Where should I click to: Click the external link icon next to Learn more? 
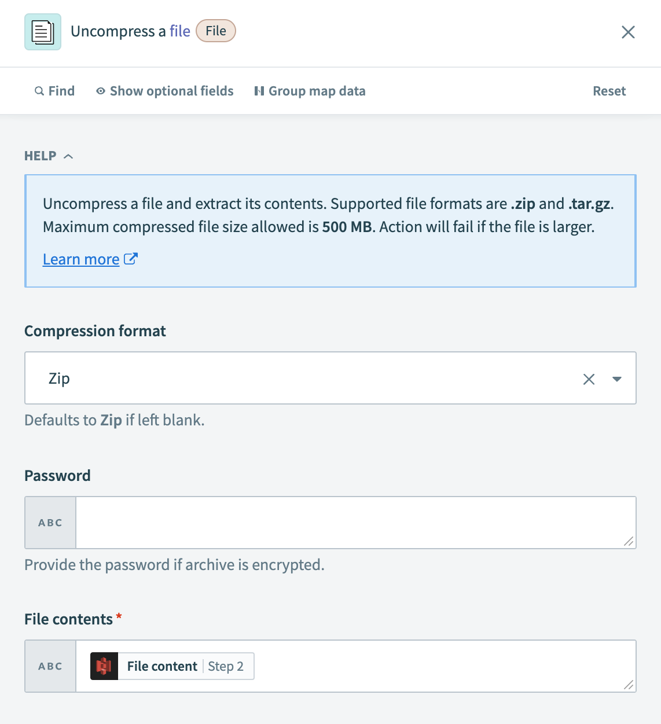coord(130,259)
